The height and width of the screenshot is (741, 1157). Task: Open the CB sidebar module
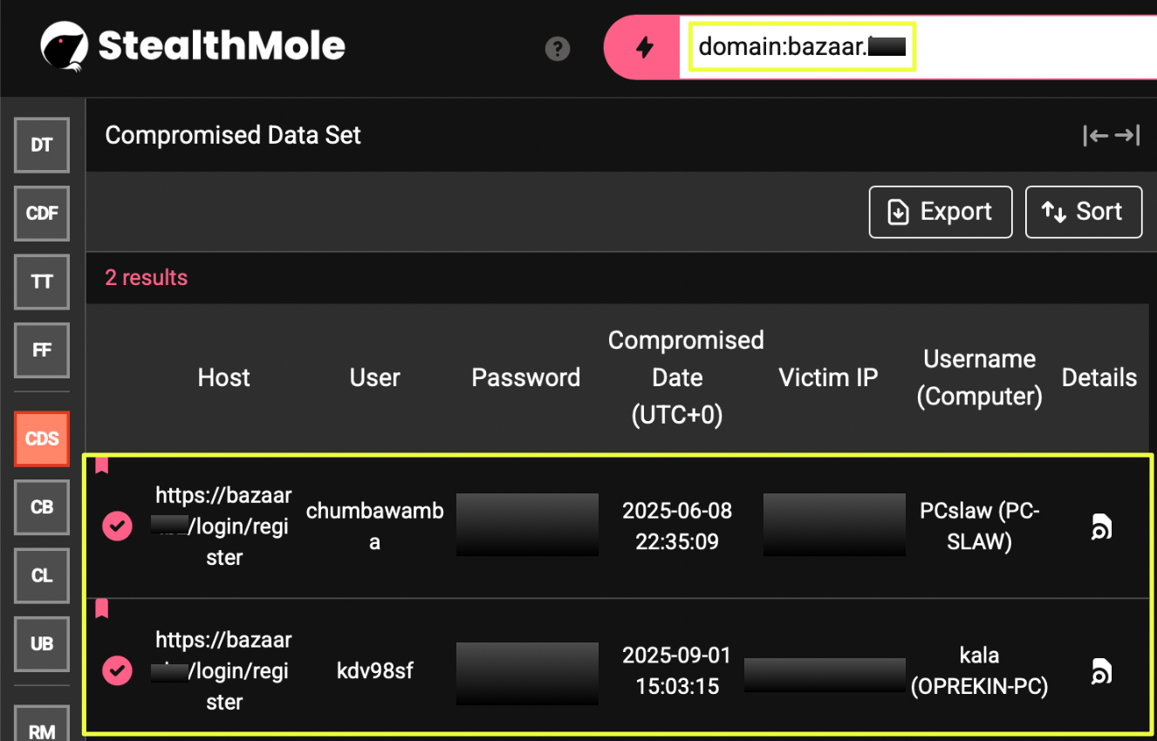42,507
